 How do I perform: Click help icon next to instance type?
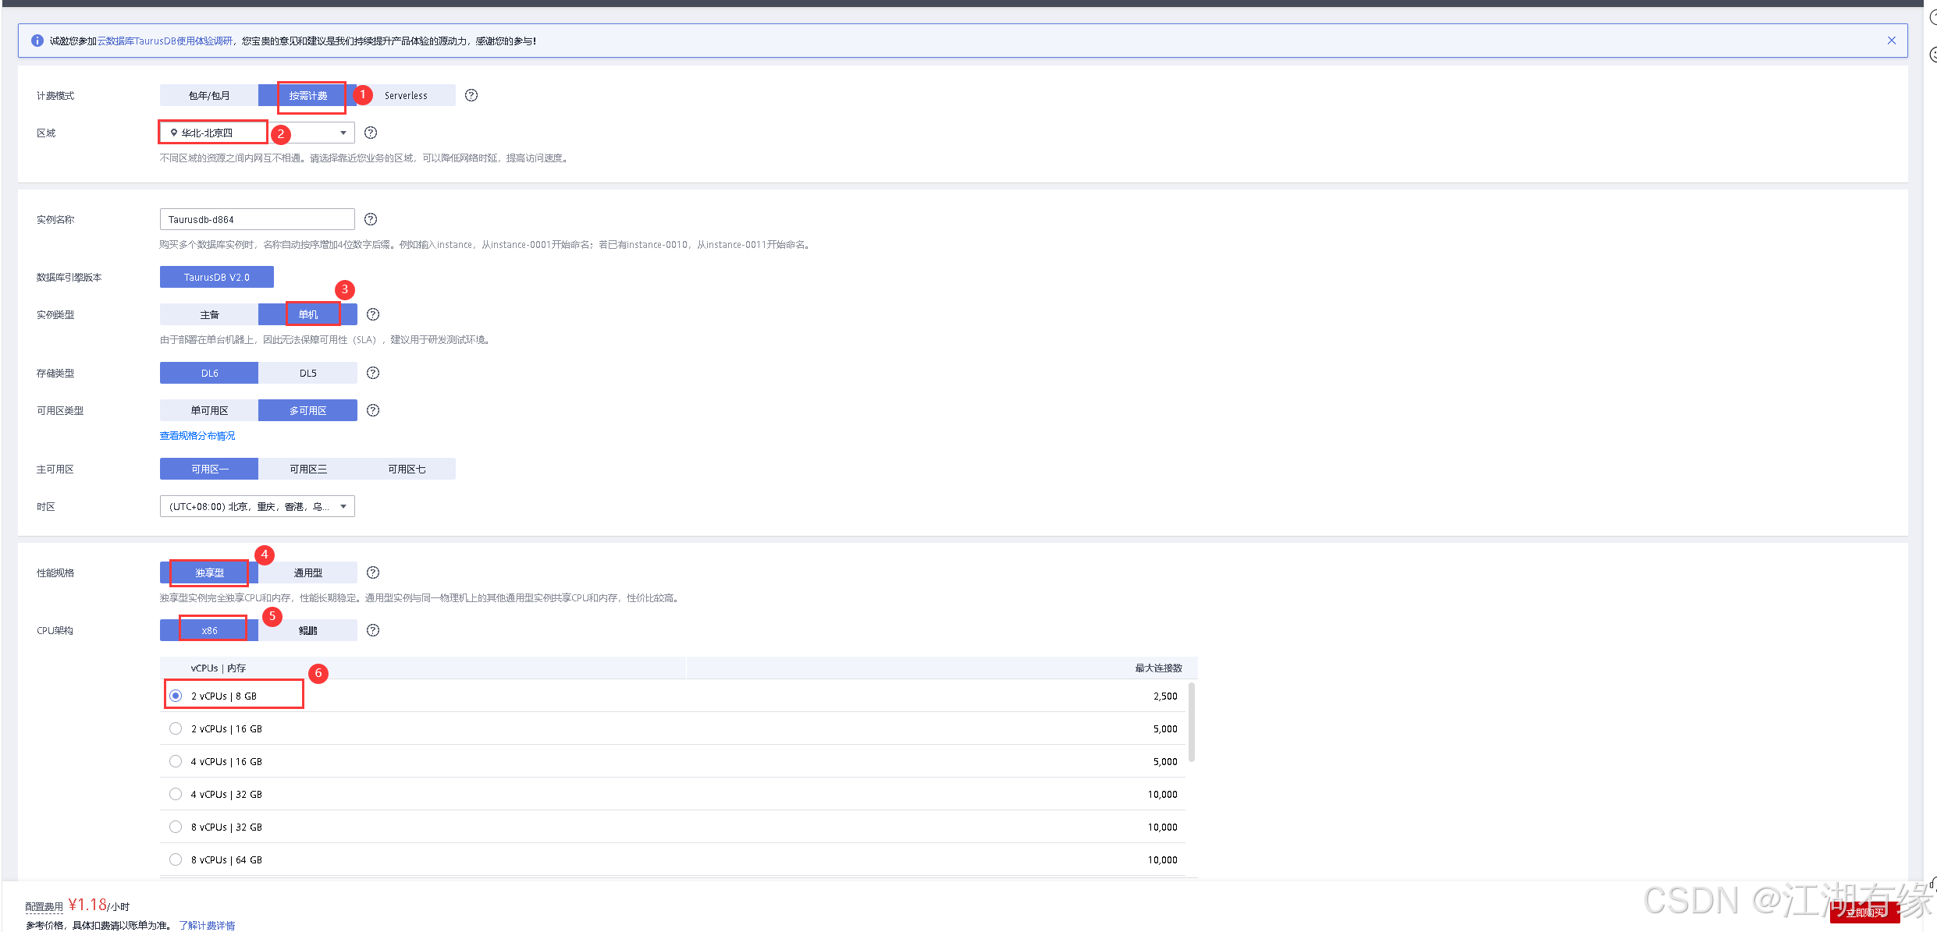point(373,314)
